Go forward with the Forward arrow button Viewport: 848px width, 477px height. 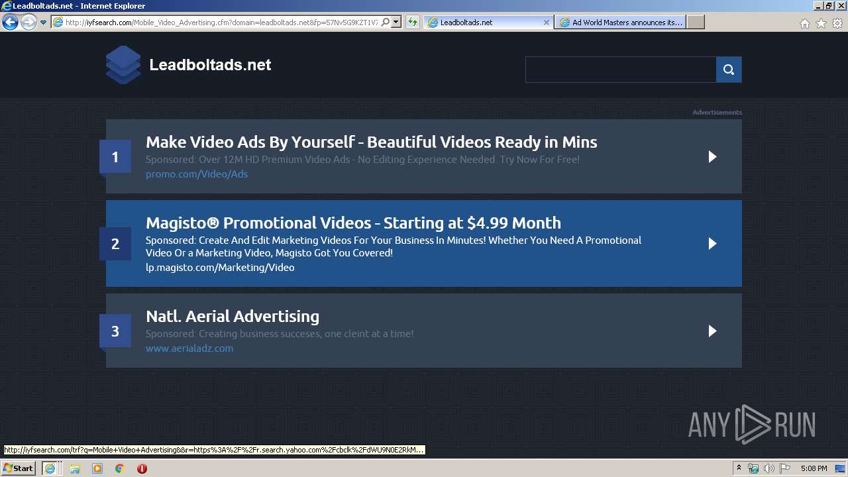point(28,22)
